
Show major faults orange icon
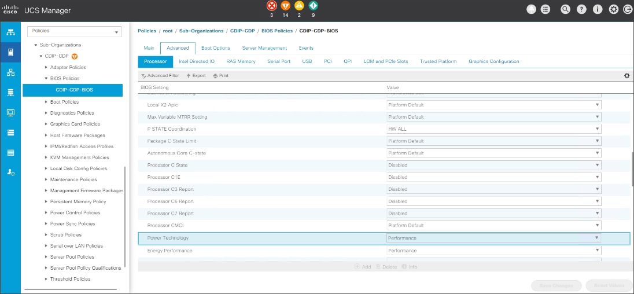[x=285, y=6]
